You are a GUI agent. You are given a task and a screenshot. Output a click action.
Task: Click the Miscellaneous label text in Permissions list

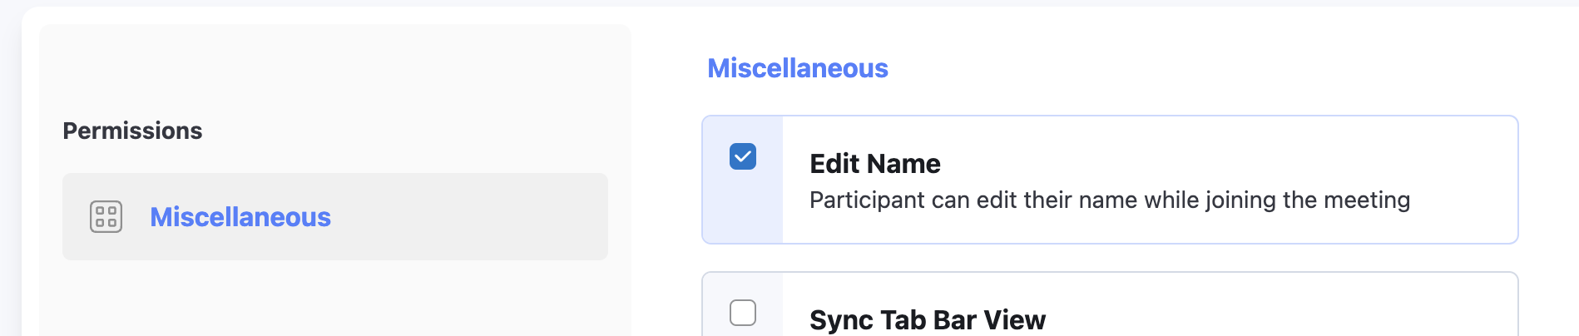tap(240, 217)
